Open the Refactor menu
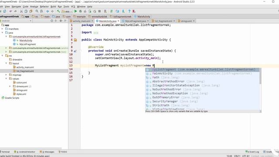This screenshot has height=157, width=279. point(44,7)
